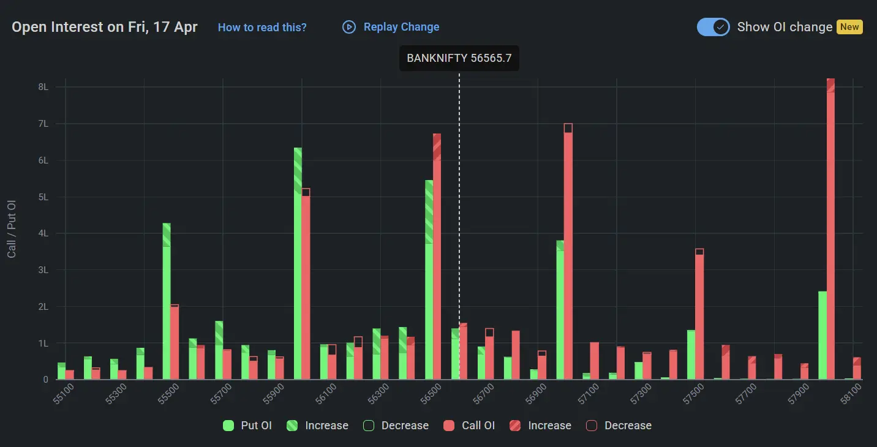877x447 pixels.
Task: Click the green Put OI legend icon
Action: pos(230,425)
